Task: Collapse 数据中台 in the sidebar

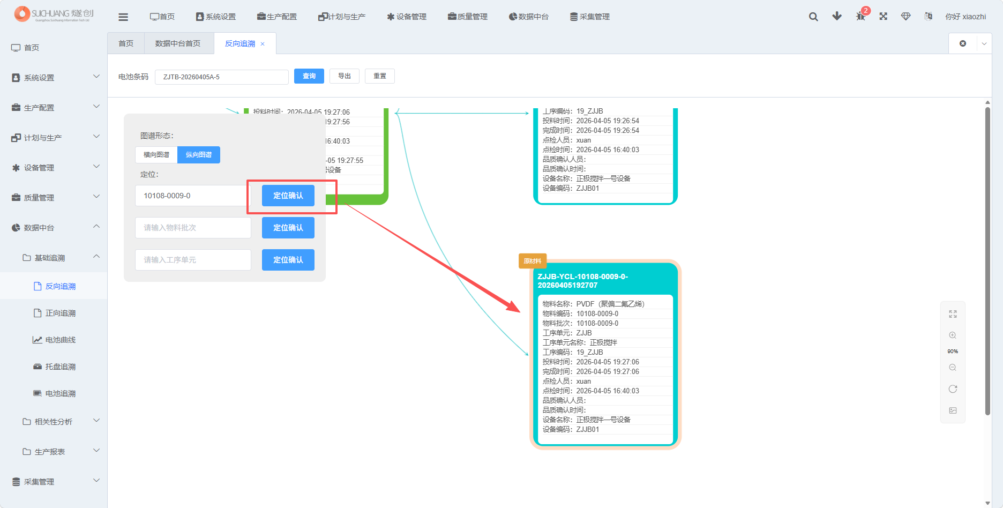Action: coord(54,228)
